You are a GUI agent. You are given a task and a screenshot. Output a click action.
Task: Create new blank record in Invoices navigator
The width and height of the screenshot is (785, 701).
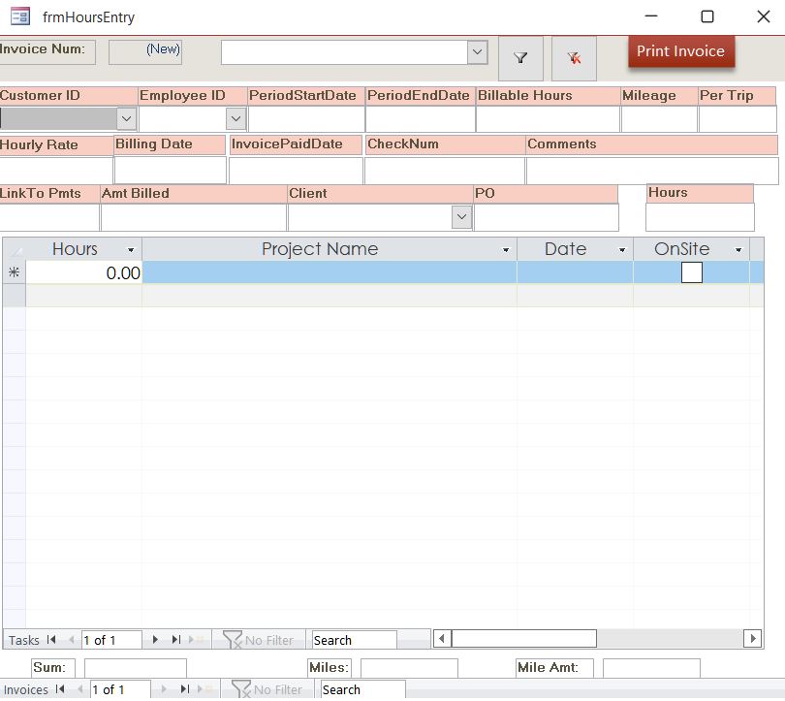[x=204, y=689]
